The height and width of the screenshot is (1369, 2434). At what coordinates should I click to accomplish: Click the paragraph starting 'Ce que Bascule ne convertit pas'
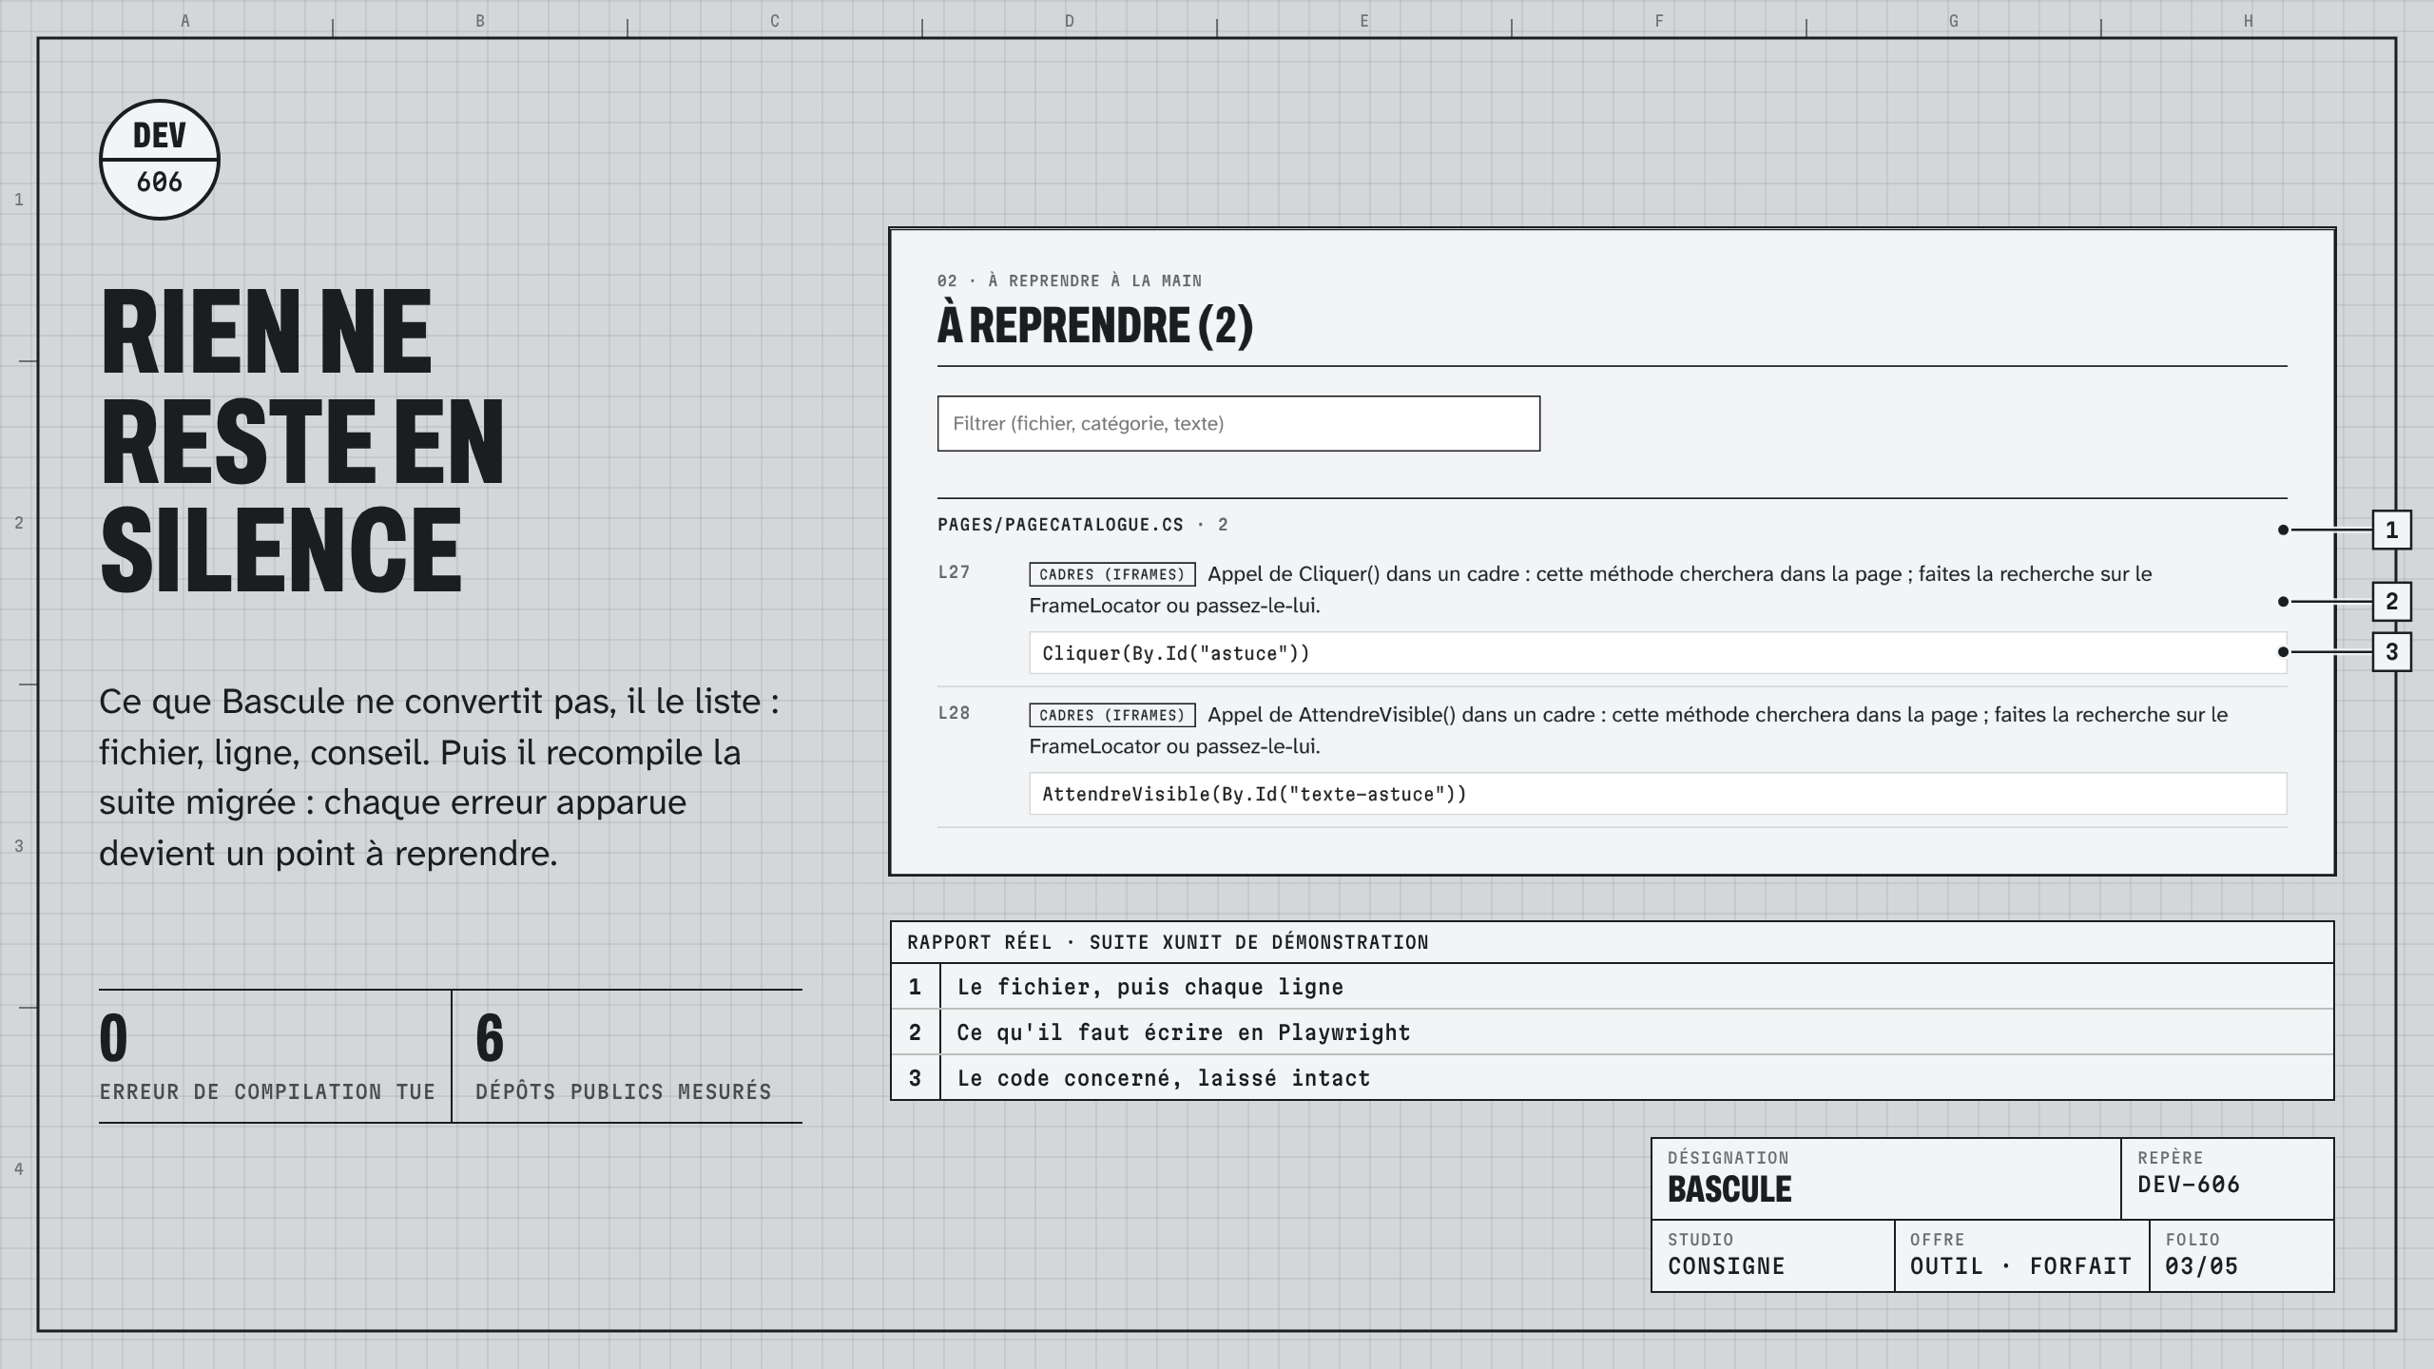pos(439,777)
